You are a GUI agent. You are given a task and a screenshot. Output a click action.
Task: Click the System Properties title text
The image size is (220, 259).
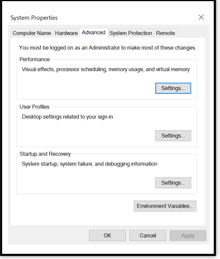tap(34, 17)
